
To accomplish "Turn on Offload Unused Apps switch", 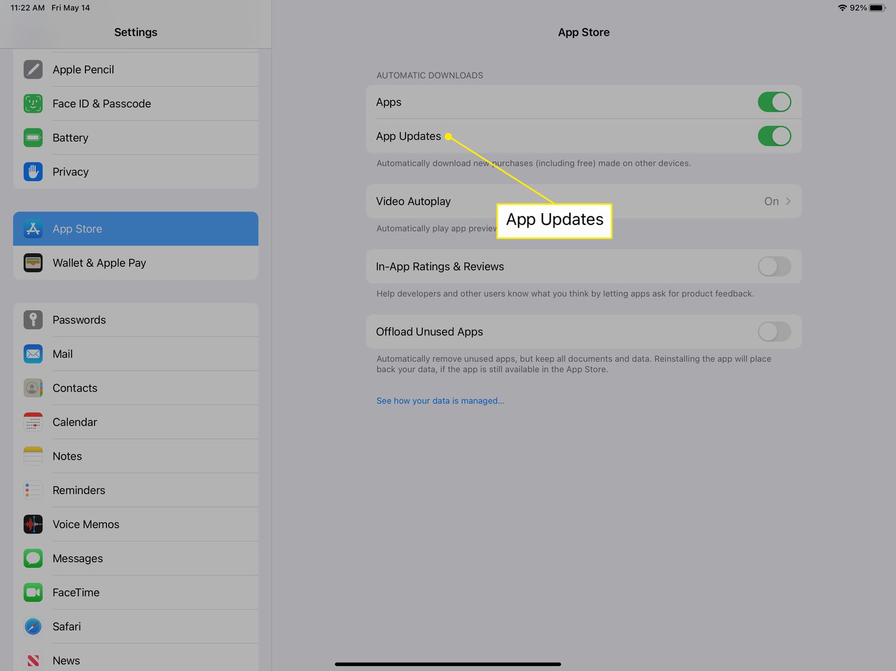I will click(x=774, y=331).
